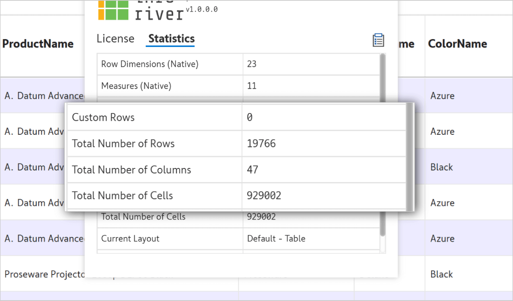Select the Measures (Native) value 11
Image resolution: width=513 pixels, height=301 pixels.
pos(252,86)
